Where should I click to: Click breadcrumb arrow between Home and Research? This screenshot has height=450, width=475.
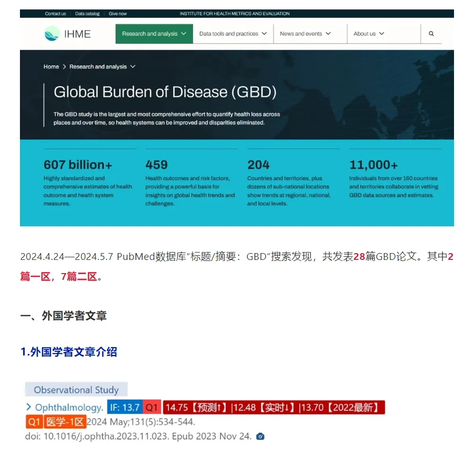pyautogui.click(x=64, y=67)
